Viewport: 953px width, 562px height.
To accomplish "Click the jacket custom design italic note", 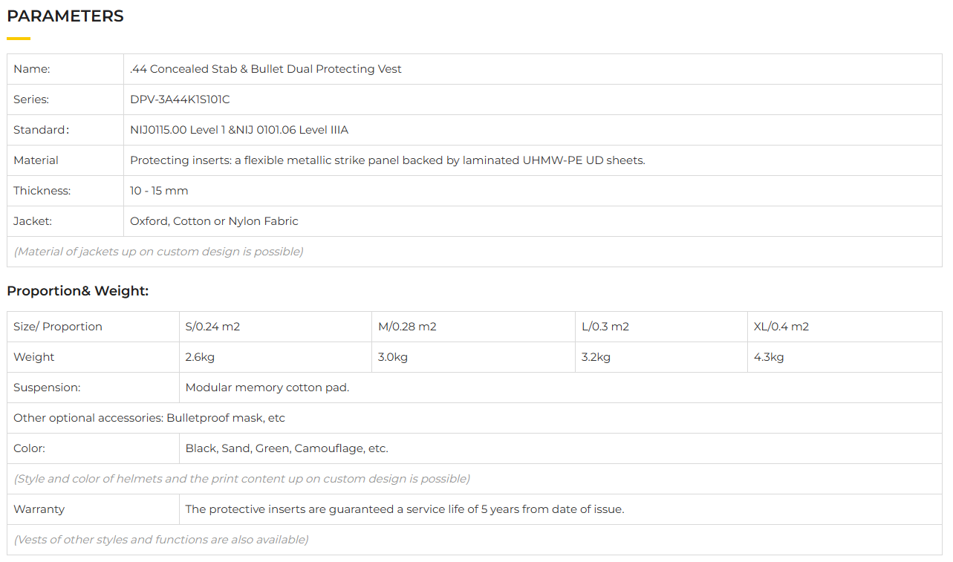I will 158,252.
